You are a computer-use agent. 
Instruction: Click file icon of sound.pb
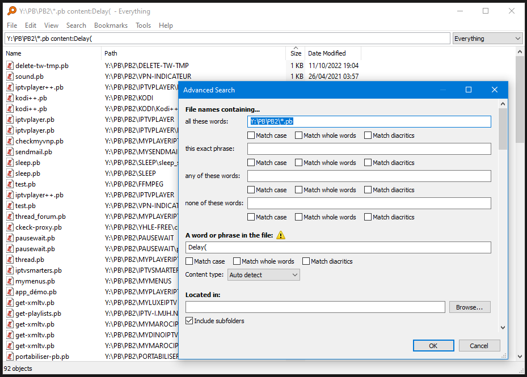pyautogui.click(x=10, y=77)
